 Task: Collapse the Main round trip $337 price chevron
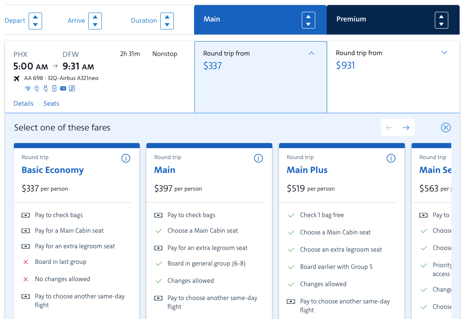(311, 53)
